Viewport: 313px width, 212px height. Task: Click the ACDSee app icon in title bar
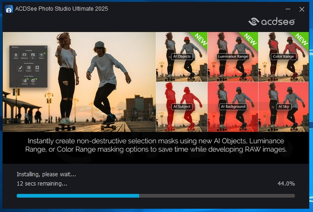point(9,9)
